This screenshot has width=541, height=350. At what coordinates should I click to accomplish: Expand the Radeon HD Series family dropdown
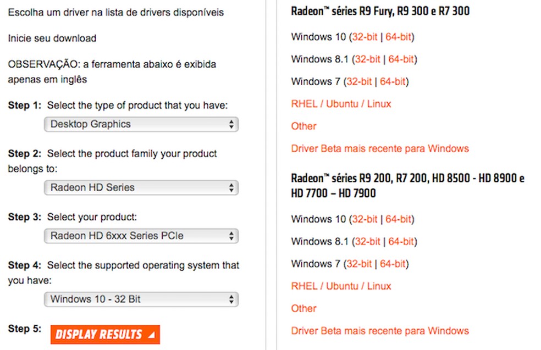click(x=141, y=187)
